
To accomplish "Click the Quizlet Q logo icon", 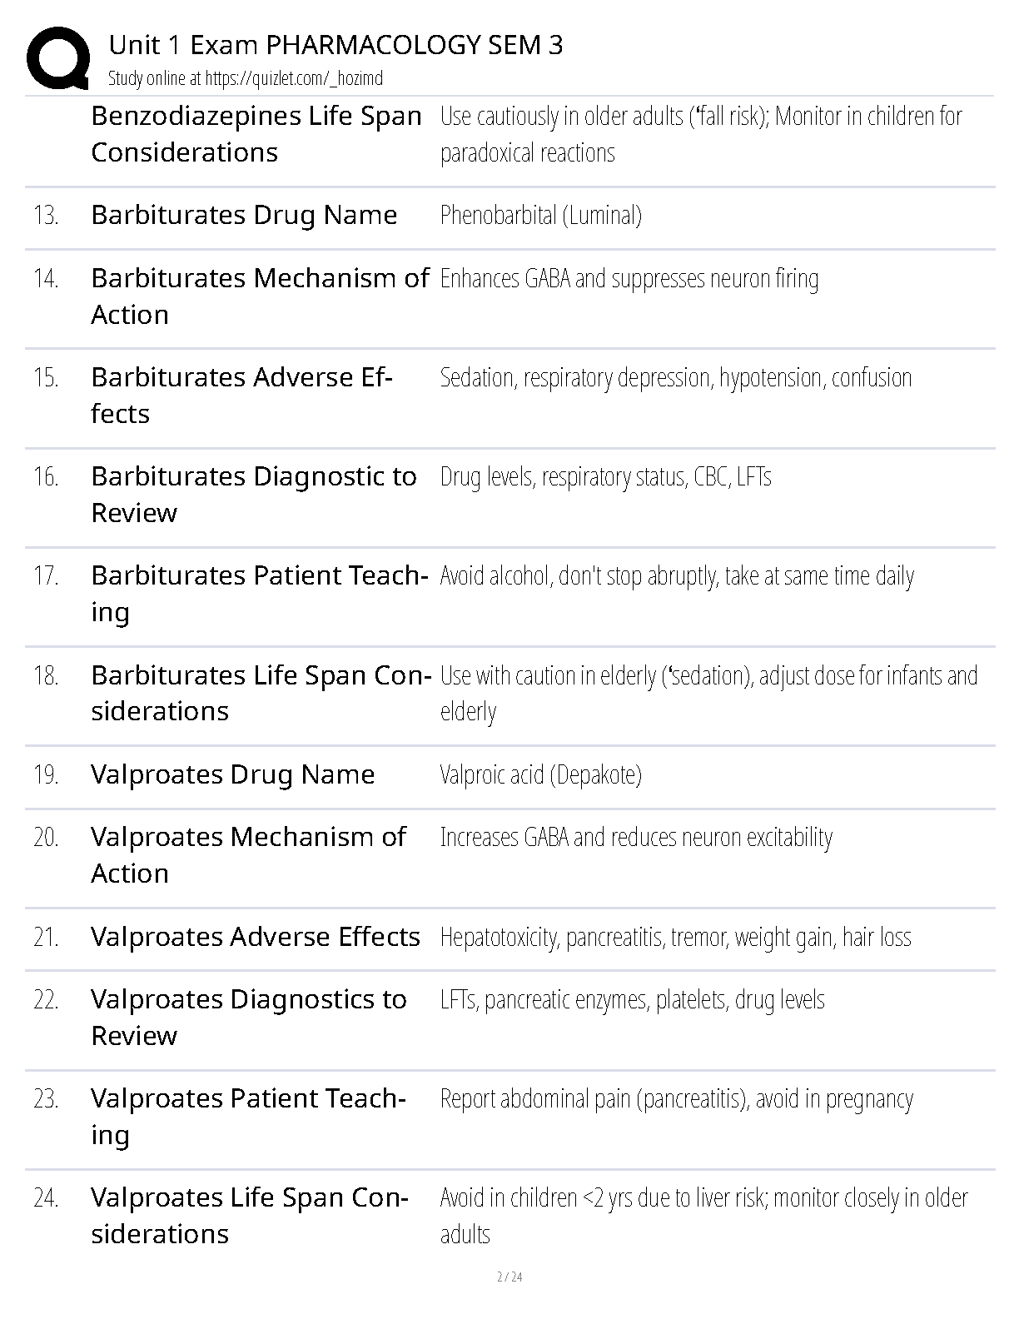I will [x=58, y=57].
